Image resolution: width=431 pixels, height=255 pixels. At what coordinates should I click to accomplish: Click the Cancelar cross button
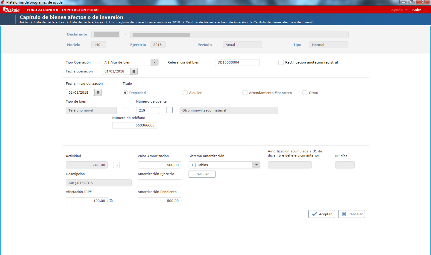coord(352,214)
